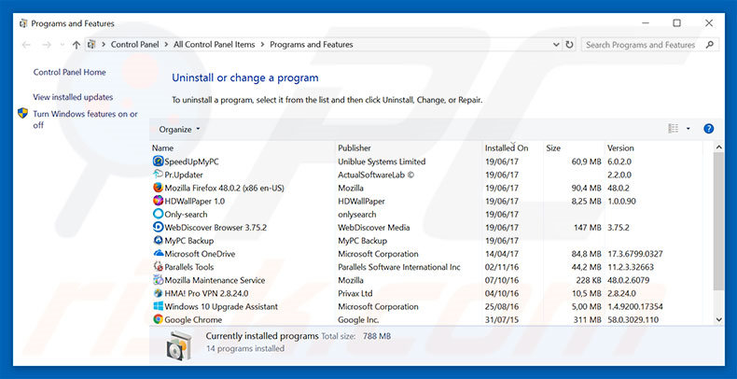Click the scrollbar up arrow
737x379 pixels.
[x=718, y=147]
